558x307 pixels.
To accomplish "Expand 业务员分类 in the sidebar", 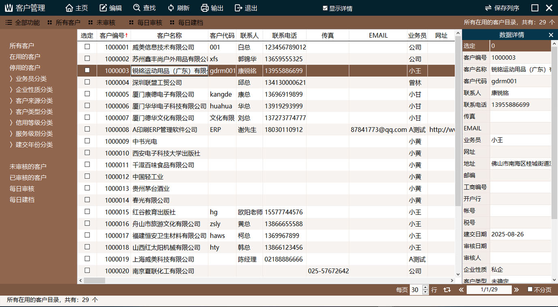I will [31, 79].
